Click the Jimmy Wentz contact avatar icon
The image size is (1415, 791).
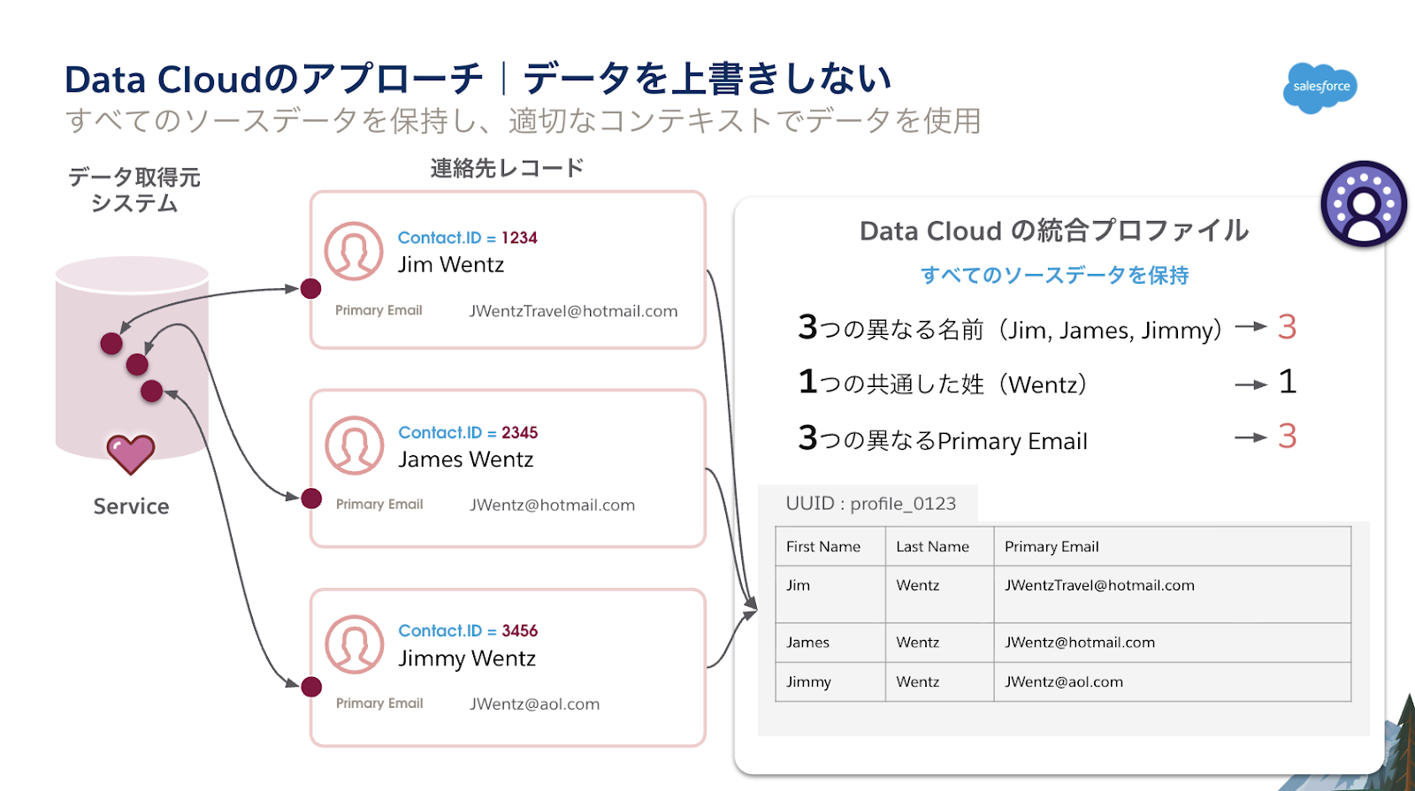[x=354, y=644]
